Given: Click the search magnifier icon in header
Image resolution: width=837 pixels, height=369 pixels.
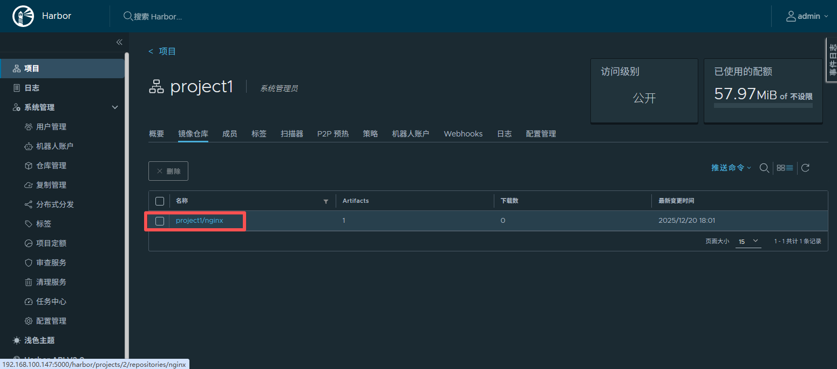Looking at the screenshot, I should tap(128, 16).
